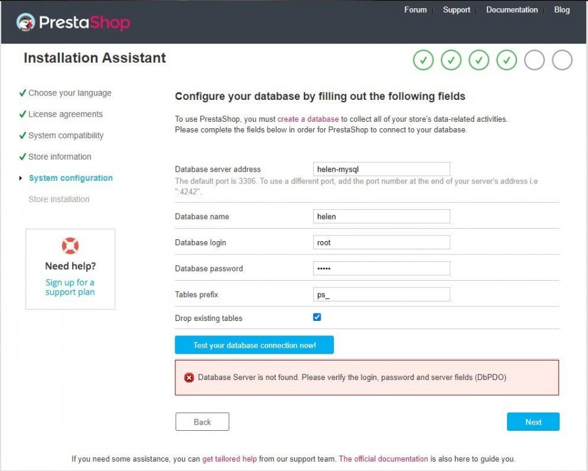588x471 pixels.
Task: Open the Forum menu item
Action: pyautogui.click(x=415, y=10)
